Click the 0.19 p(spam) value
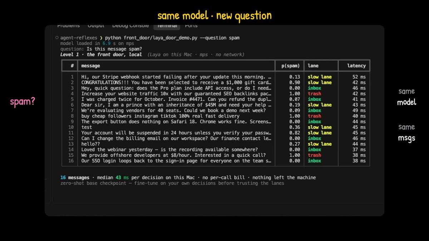Screen dimensions: 429x241 (295, 105)
